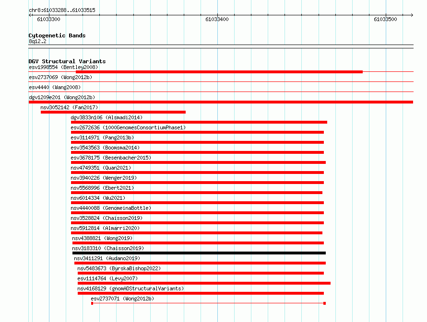Click the red bar under nsv5483673 (ByrskaBishop2022)
Image resolution: width=427 pixels, height=322 pixels.
click(201, 273)
